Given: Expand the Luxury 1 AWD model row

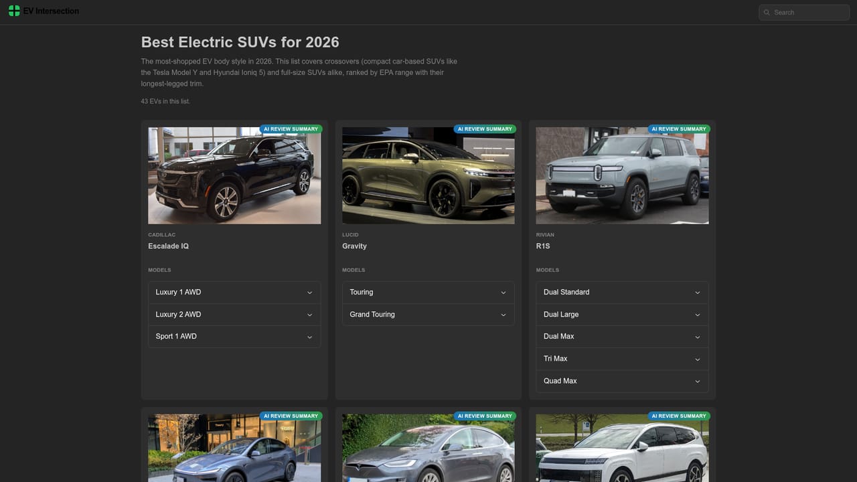Looking at the screenshot, I should click(234, 293).
